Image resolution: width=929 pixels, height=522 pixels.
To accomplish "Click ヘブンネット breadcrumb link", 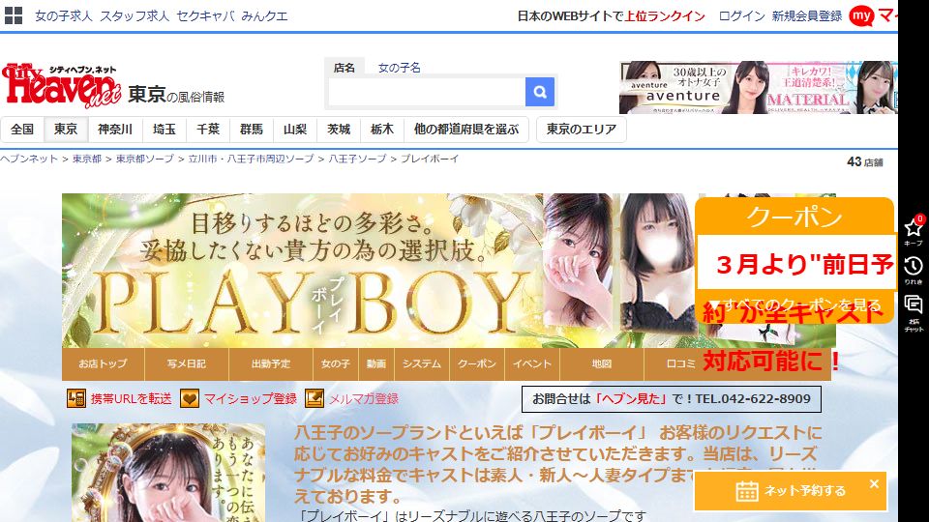I will click(28, 159).
